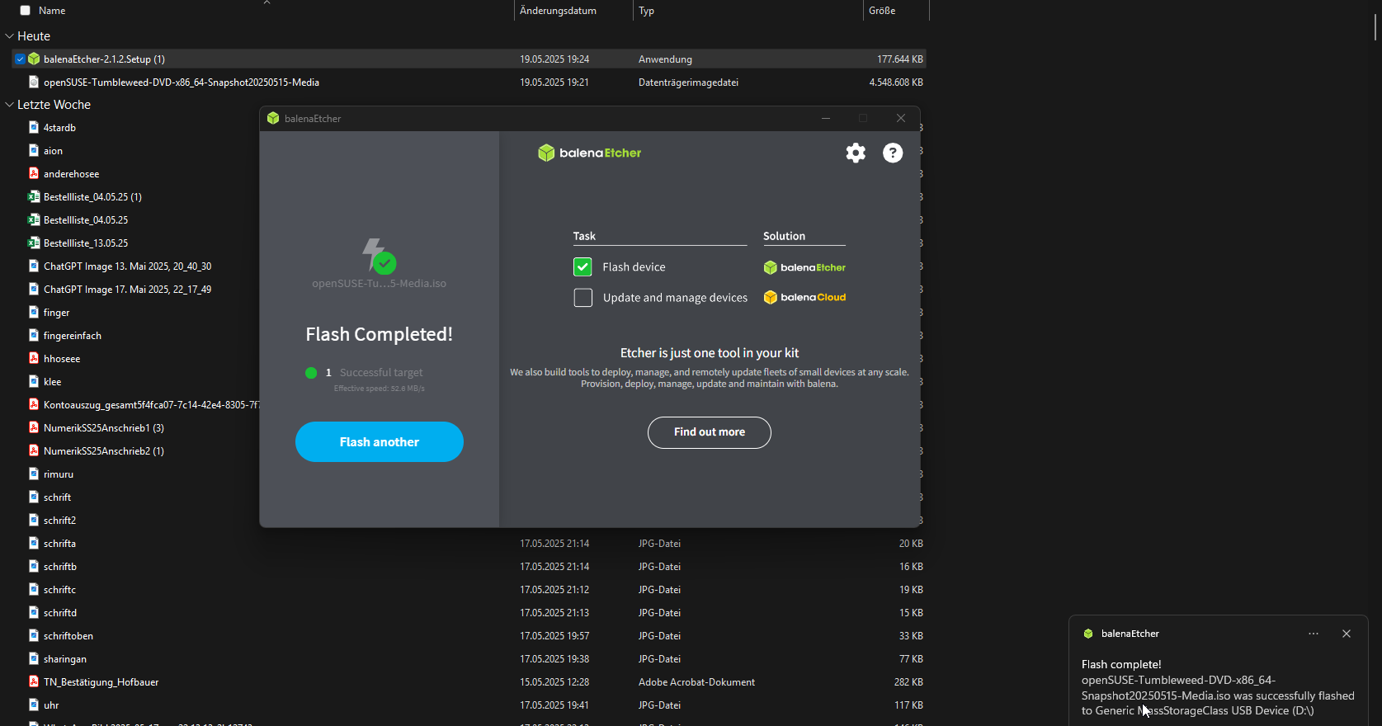Click the uhr image file icon
The image size is (1382, 726).
coord(34,705)
